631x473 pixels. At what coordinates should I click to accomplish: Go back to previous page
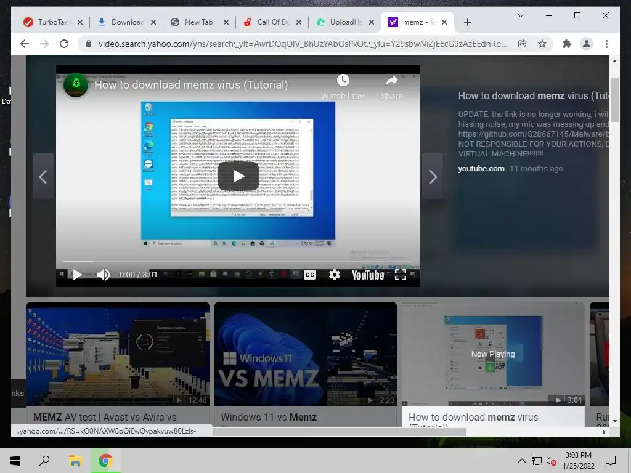click(x=25, y=44)
